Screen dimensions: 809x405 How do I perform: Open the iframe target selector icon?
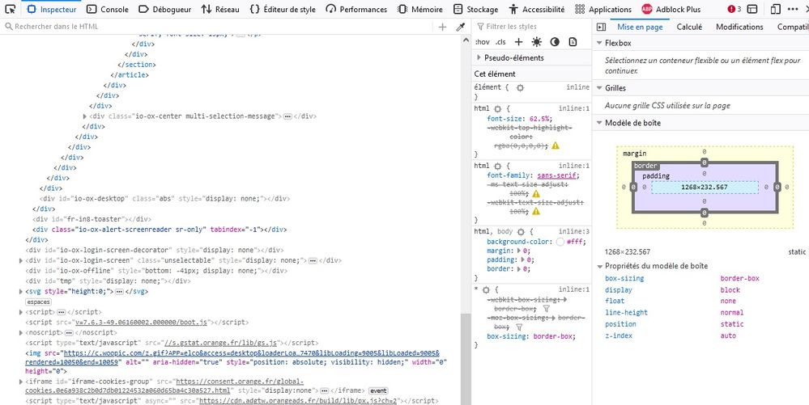coord(753,9)
